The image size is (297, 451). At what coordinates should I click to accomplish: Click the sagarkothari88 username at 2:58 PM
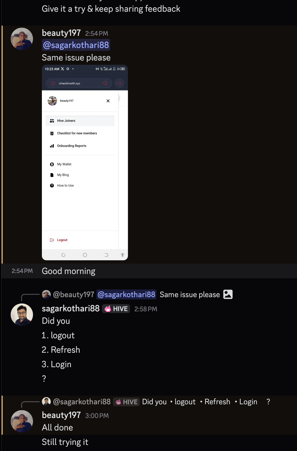pyautogui.click(x=71, y=309)
